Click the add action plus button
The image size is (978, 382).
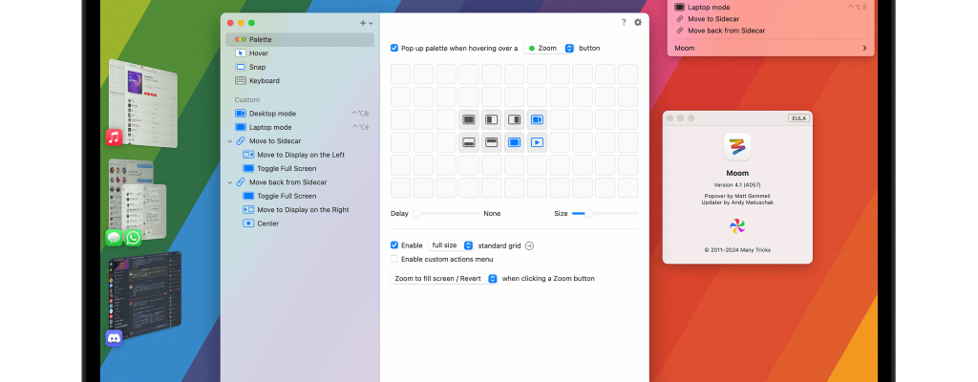pyautogui.click(x=364, y=22)
